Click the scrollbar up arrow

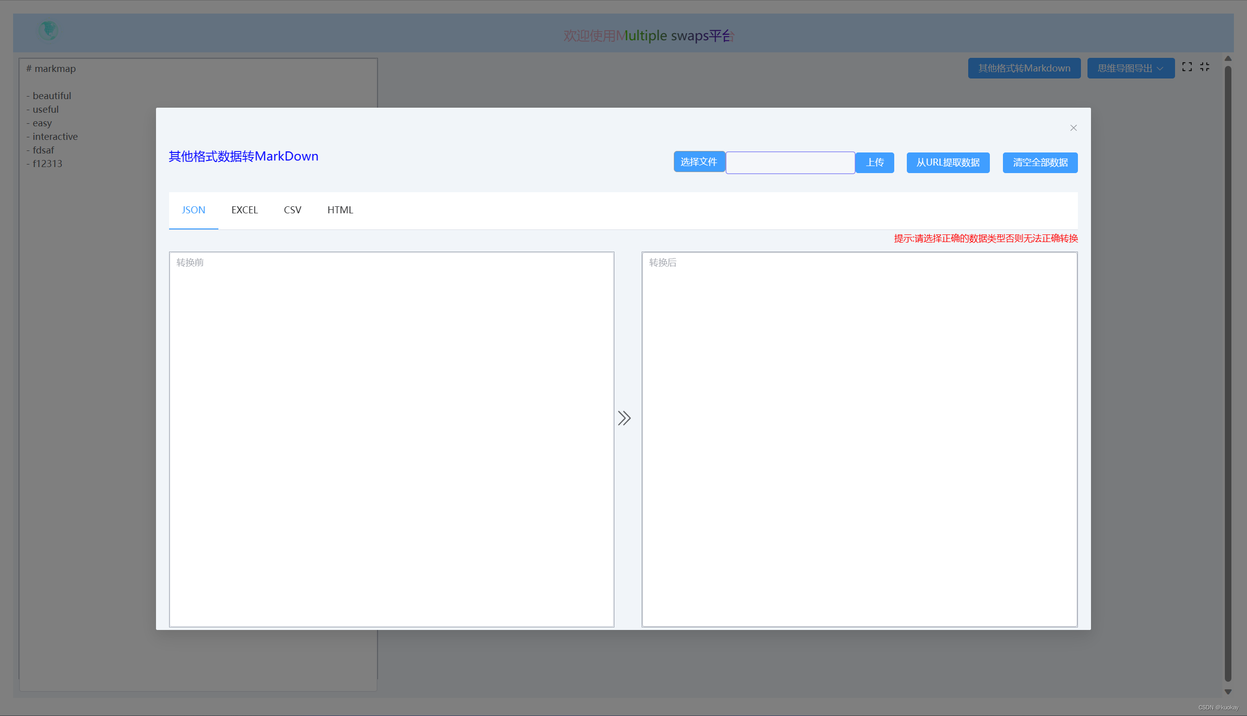[x=1228, y=59]
